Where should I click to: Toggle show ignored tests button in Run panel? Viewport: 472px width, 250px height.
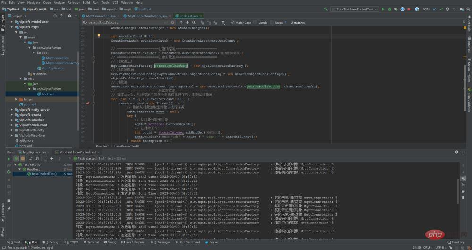(23, 159)
